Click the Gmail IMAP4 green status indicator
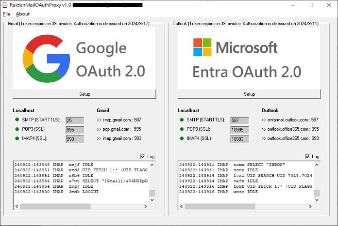Viewport: 338px width, 226px height. [17, 138]
